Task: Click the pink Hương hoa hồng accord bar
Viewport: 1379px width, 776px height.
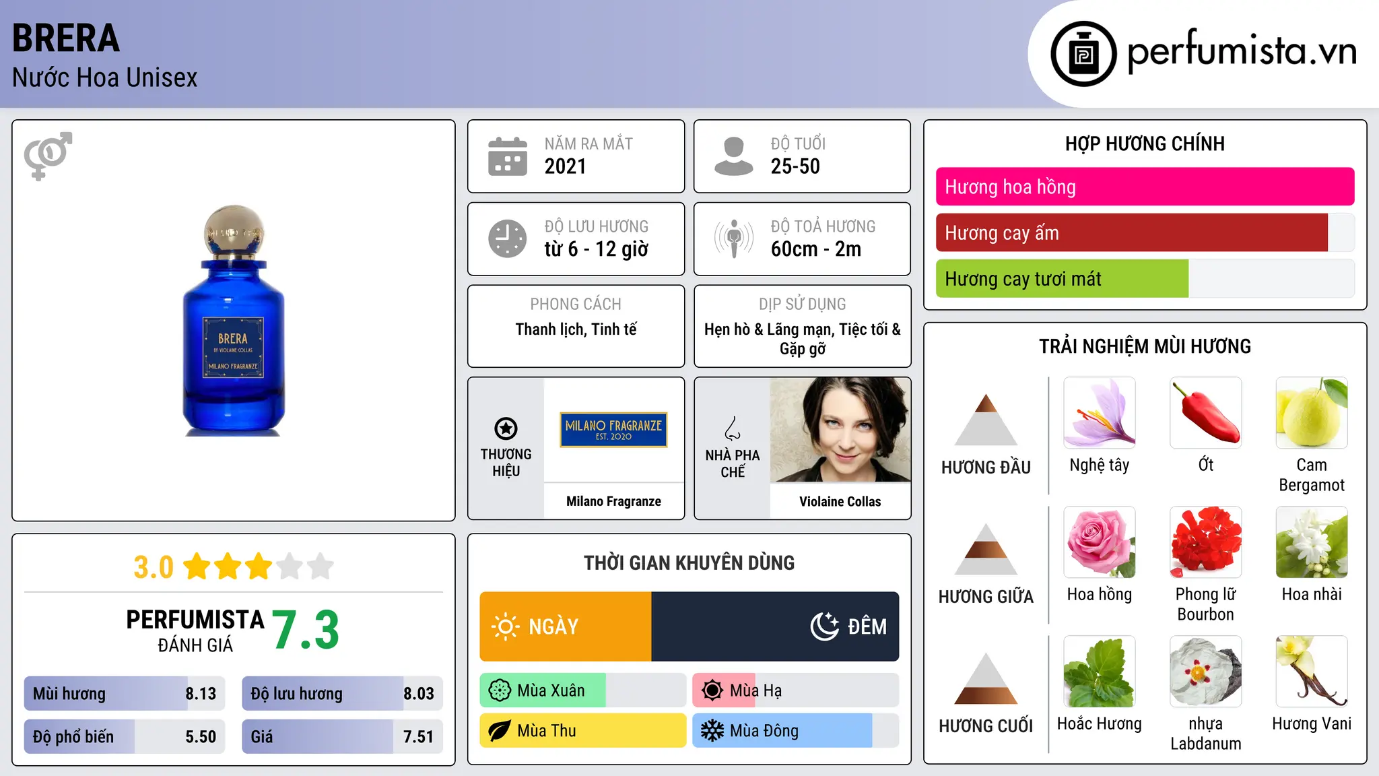Action: click(x=1145, y=187)
